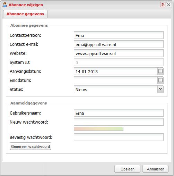The height and width of the screenshot is (176, 174).
Task: Open the Einddatum calendar picker
Action: [160, 80]
